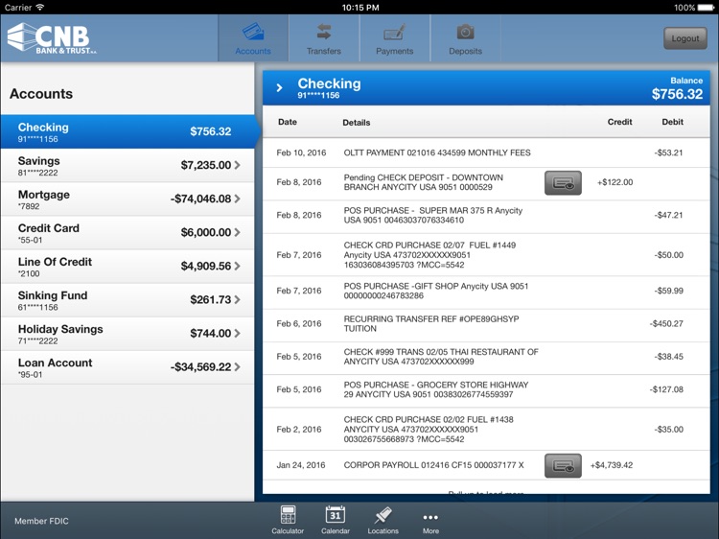The height and width of the screenshot is (539, 719).
Task: Open the OLTT PAYMENT MONTHLY FEES transaction
Action: (x=486, y=152)
